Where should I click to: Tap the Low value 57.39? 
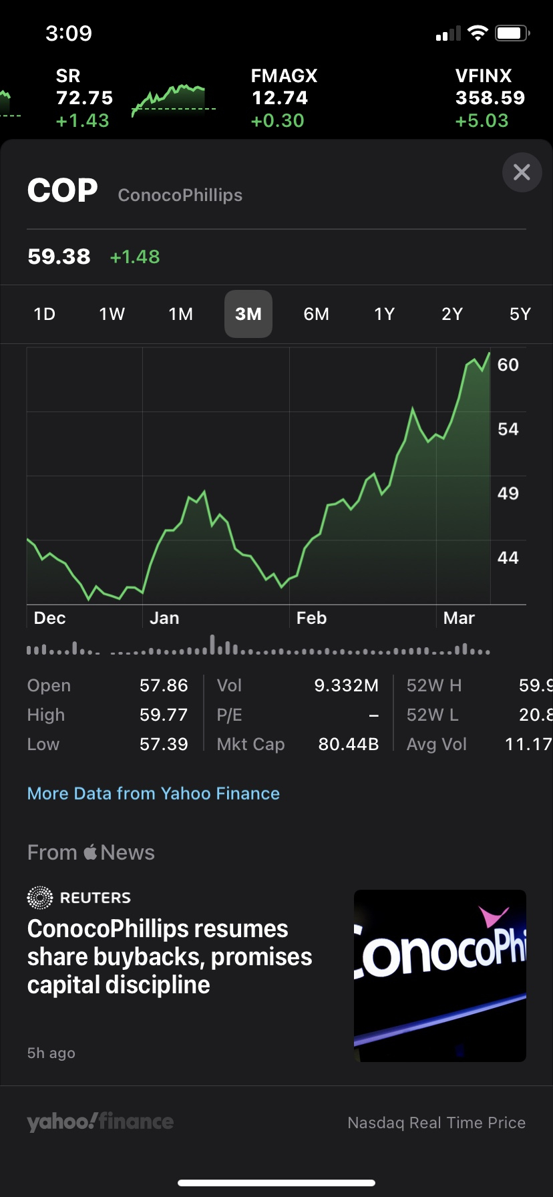coord(164,744)
